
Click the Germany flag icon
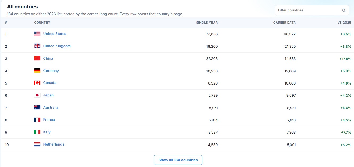[x=37, y=71]
